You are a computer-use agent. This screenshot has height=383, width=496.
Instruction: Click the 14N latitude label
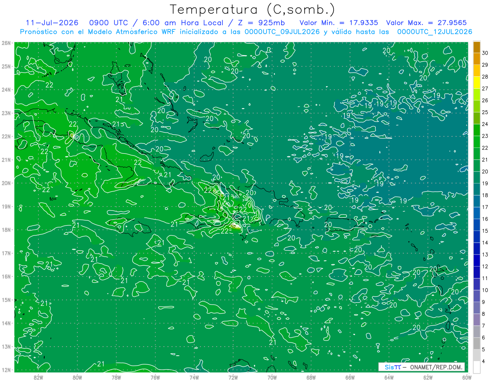coord(6,323)
